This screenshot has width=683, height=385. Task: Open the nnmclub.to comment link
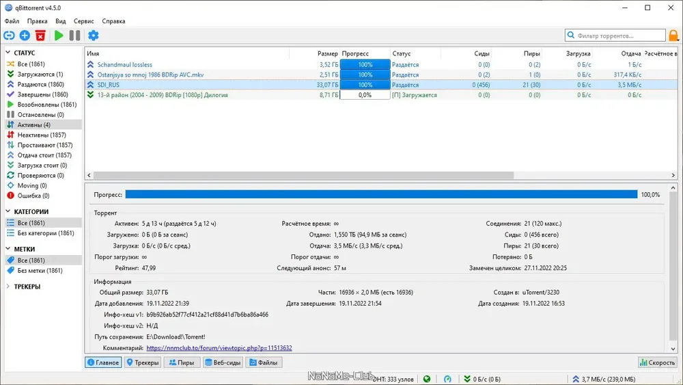(219, 348)
